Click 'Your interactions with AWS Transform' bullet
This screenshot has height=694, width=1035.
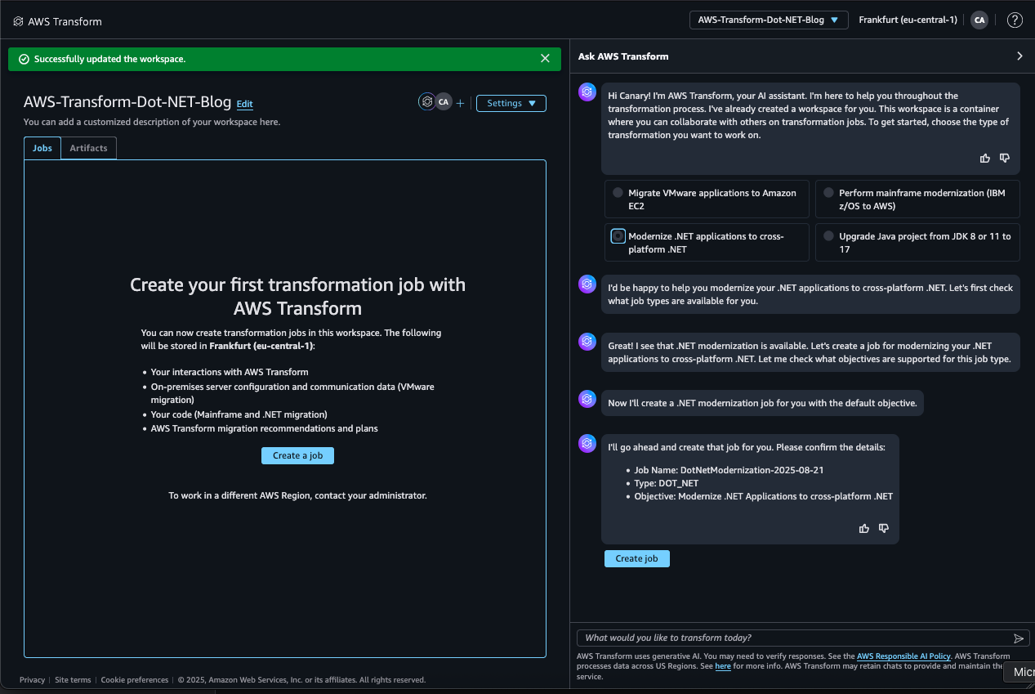pyautogui.click(x=230, y=372)
